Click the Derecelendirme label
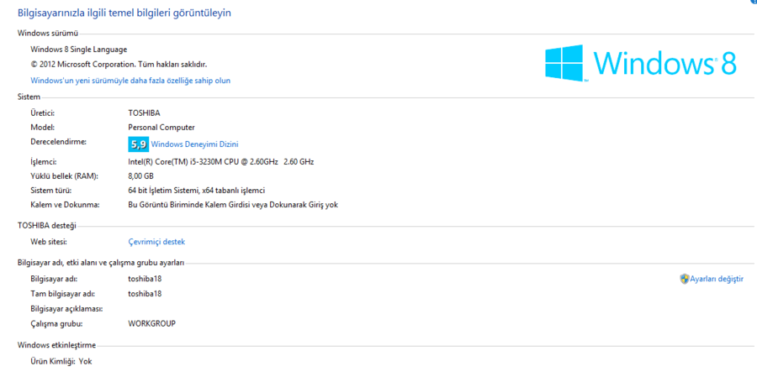 [58, 142]
